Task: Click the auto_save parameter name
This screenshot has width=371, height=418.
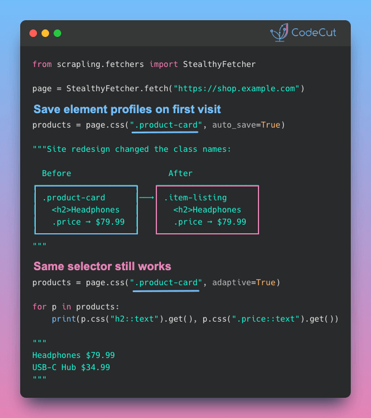Action: click(x=231, y=125)
